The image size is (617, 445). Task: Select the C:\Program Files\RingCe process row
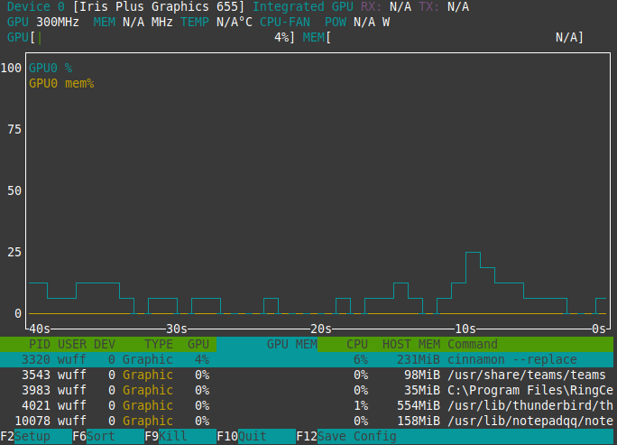(307, 390)
